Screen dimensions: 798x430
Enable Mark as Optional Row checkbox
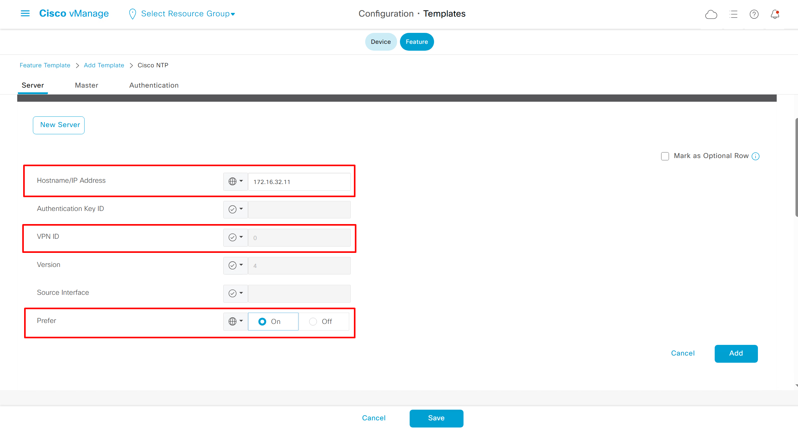tap(665, 156)
